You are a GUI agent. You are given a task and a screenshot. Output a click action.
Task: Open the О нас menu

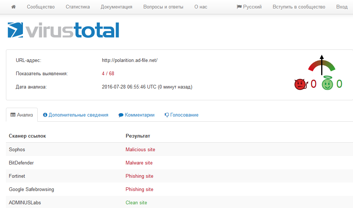201,7
